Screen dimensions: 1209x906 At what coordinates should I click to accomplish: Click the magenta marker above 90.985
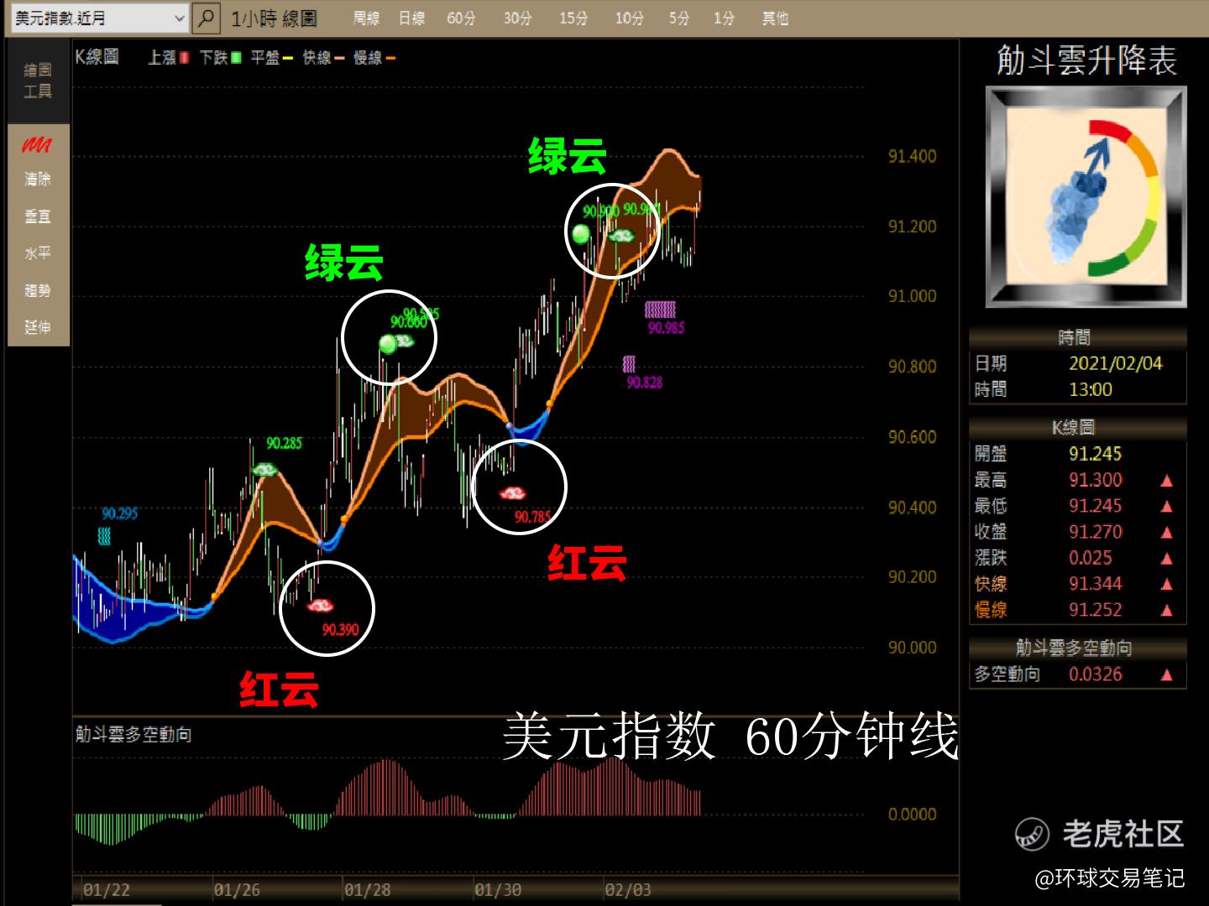click(660, 310)
